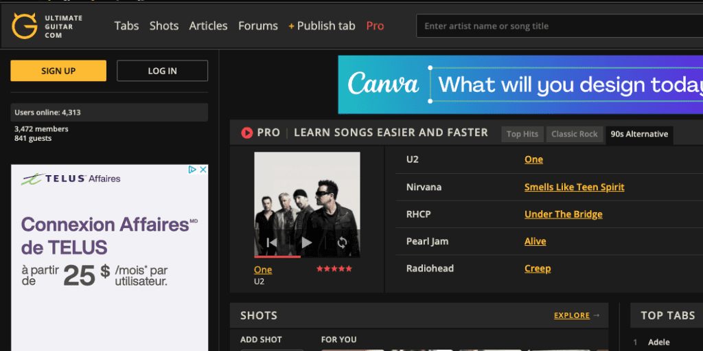Click the red PRO play icon

click(x=246, y=133)
